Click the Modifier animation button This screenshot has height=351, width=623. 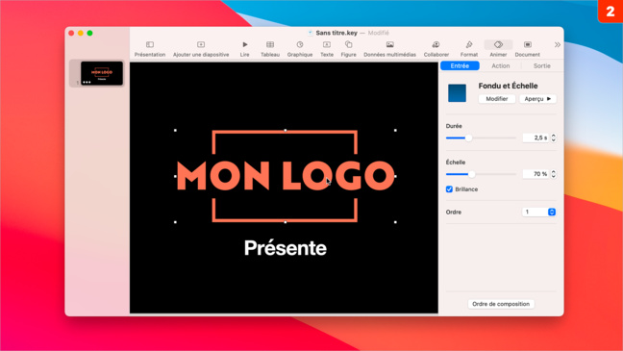pos(497,99)
